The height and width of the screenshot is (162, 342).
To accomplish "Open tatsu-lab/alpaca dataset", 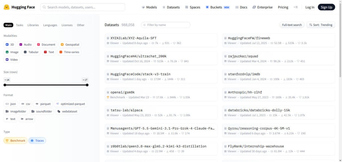I will [x=161, y=113].
